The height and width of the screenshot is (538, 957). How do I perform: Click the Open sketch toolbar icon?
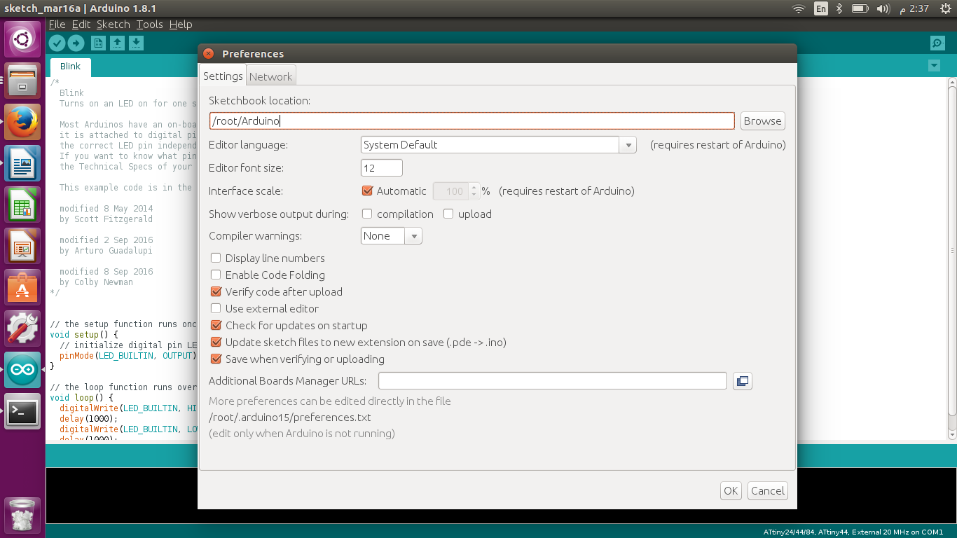[x=118, y=43]
